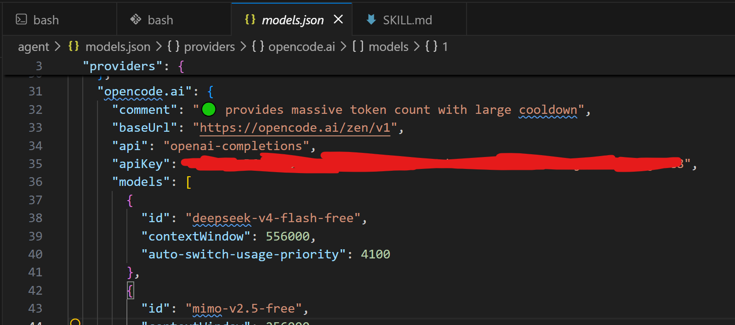
Task: Click the lightbulb code action icon
Action: (75, 322)
